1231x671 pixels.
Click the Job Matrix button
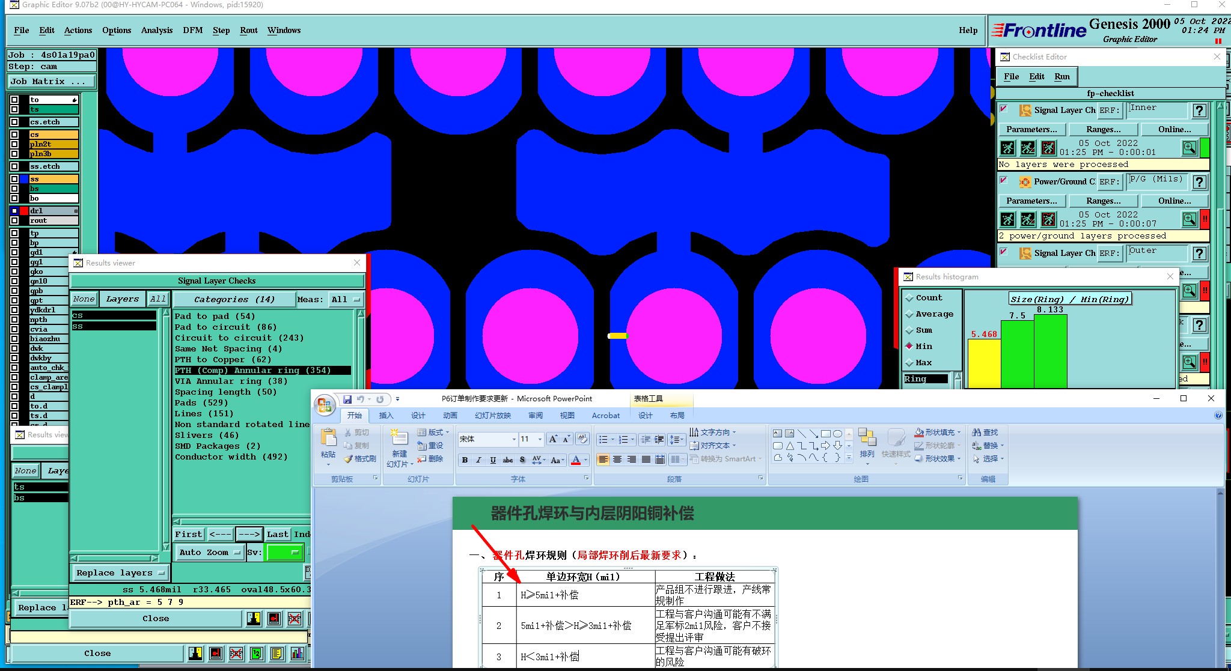pyautogui.click(x=51, y=81)
